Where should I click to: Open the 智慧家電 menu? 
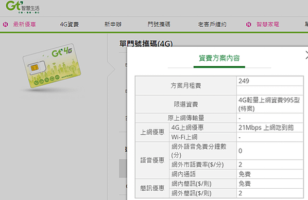(x=268, y=24)
